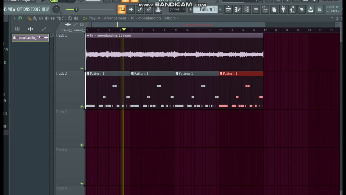Screen dimensions: 346x195
Task: Click bar 9 on the timeline ruler
Action: pyautogui.click(x=176, y=30)
